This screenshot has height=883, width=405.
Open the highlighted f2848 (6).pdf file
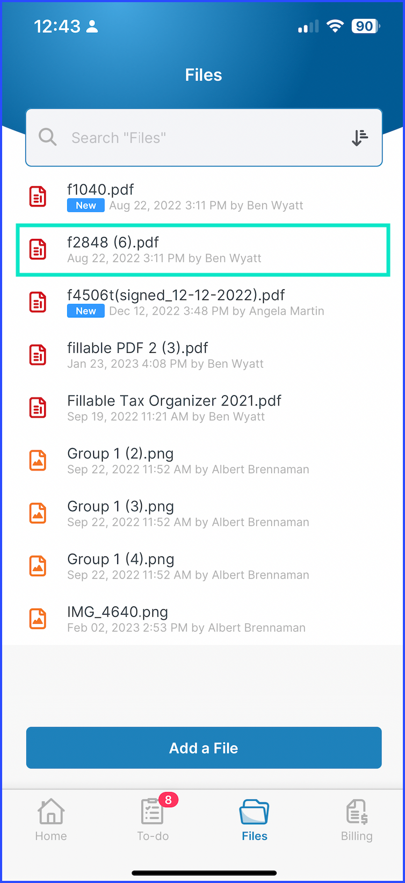coord(203,250)
